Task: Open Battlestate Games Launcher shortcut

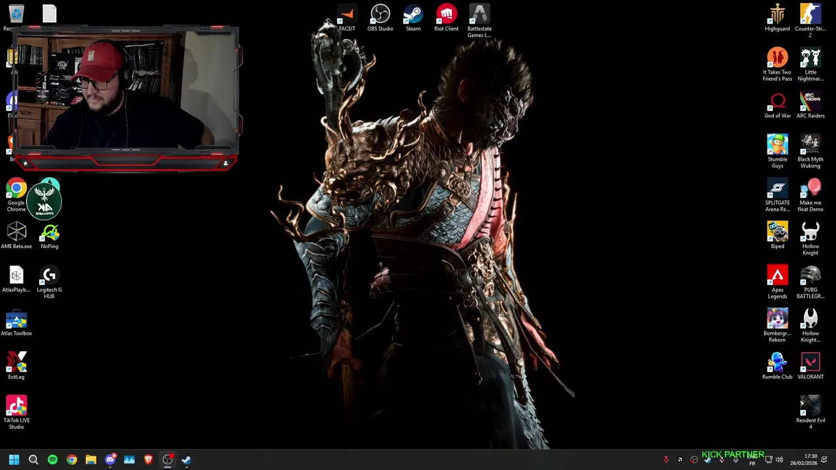Action: pos(479,21)
